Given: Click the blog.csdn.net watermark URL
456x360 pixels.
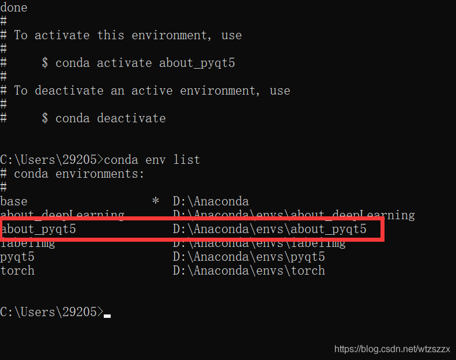Looking at the screenshot, I should click(392, 349).
